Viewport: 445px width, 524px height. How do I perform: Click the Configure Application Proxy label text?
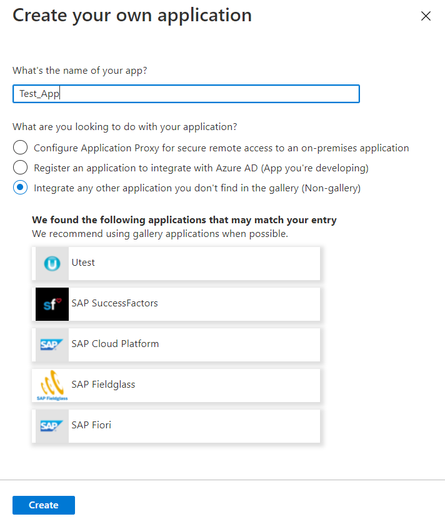221,148
